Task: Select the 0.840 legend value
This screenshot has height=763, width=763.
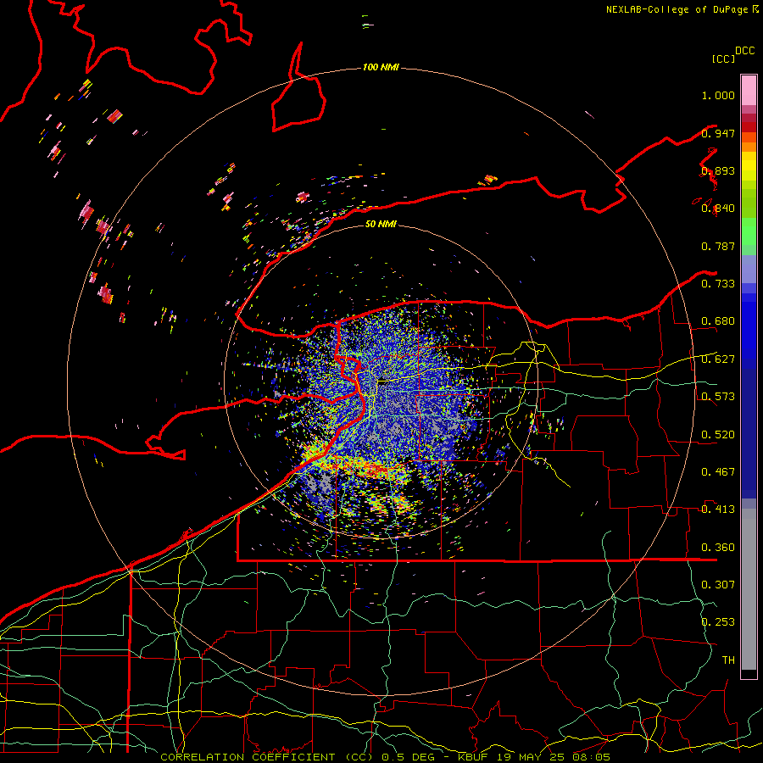Action: click(718, 209)
